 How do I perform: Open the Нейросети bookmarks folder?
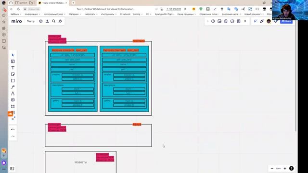(x=91, y=14)
